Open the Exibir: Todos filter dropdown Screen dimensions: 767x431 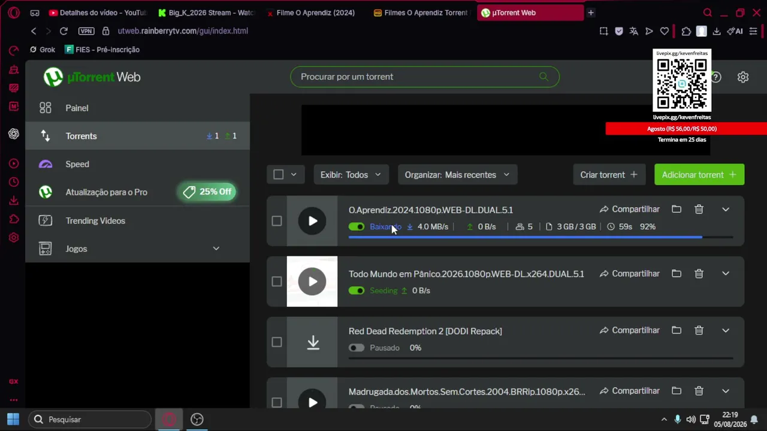pyautogui.click(x=351, y=175)
